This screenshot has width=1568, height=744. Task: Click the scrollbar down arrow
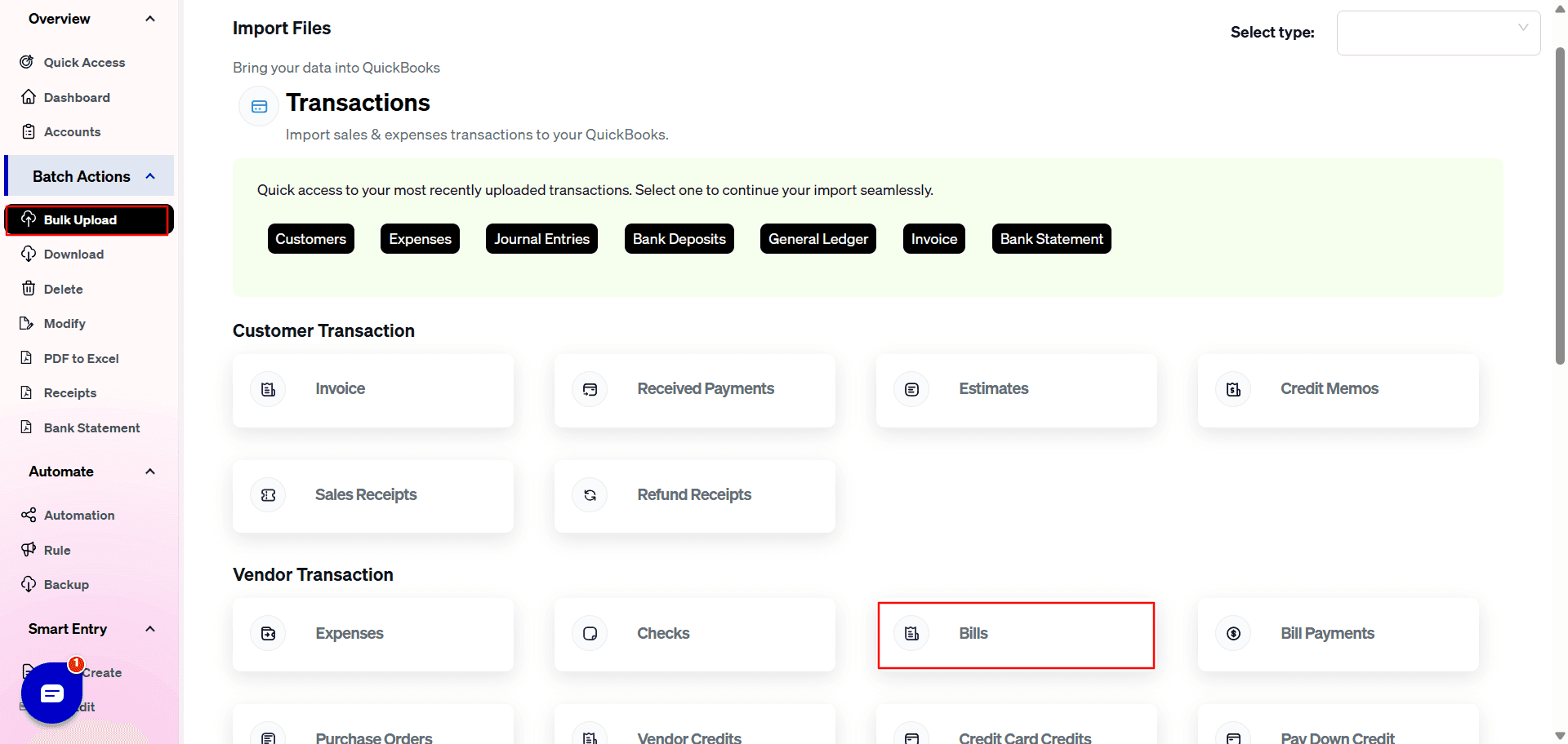click(x=1560, y=736)
